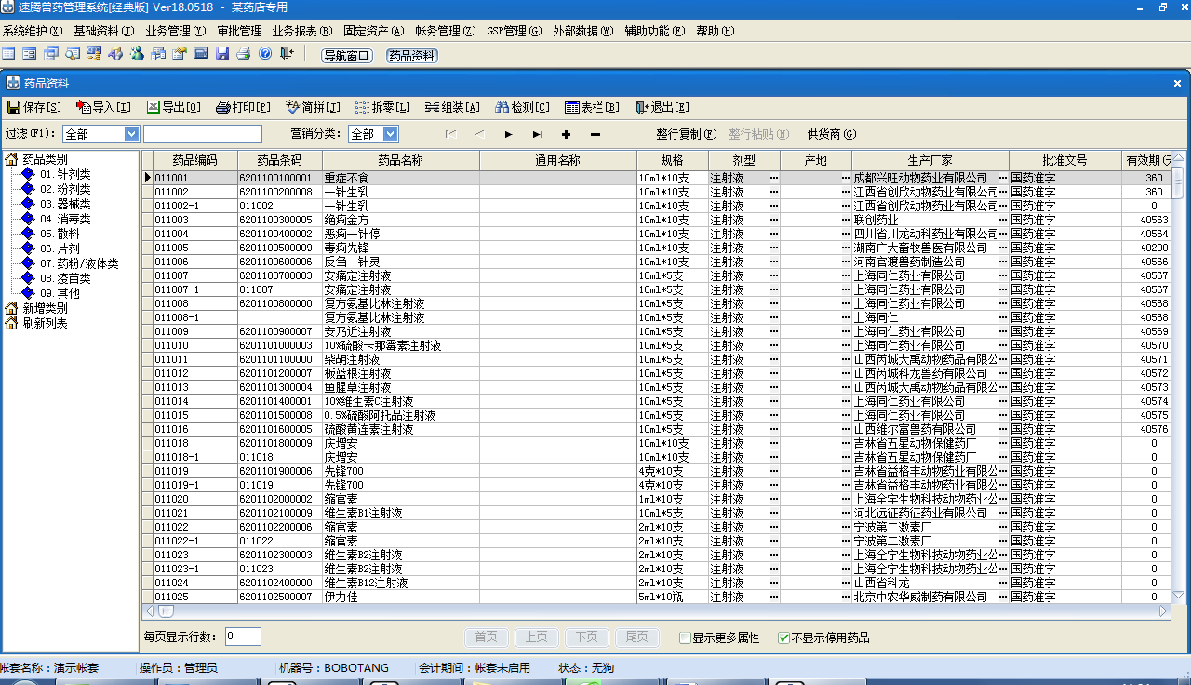Image resolution: width=1191 pixels, height=685 pixels.
Task: Open the GSP管理(G) menu
Action: tap(514, 31)
